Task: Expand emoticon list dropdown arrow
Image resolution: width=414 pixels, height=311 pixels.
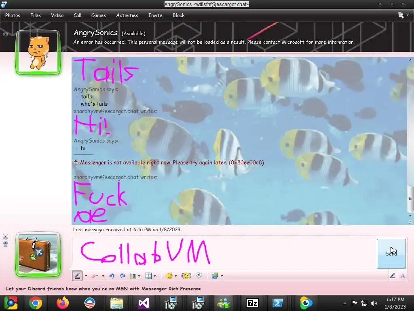Action: tap(175, 276)
